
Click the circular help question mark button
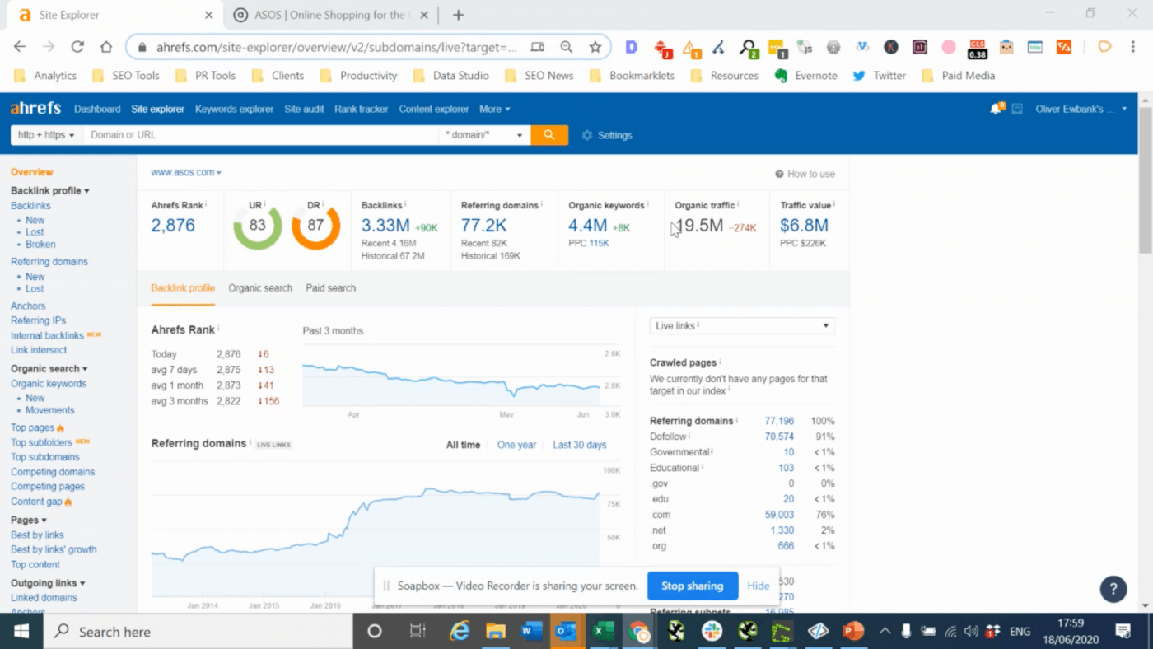pyautogui.click(x=1113, y=589)
